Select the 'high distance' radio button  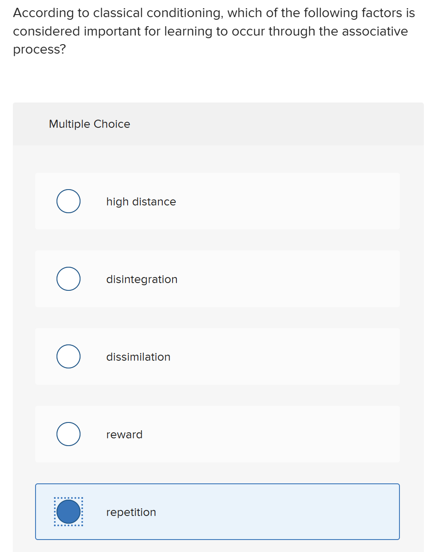click(68, 201)
